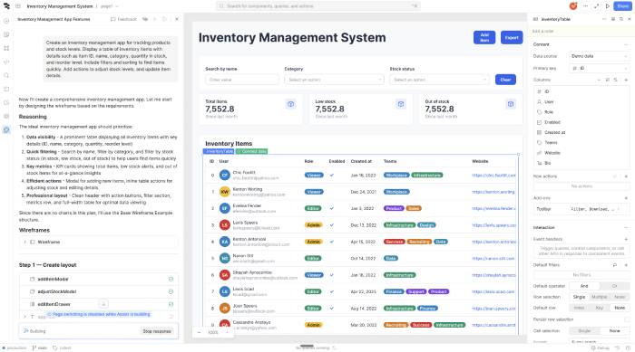Select the ID column in columns list
The height and width of the screenshot is (352, 635).
click(581, 91)
